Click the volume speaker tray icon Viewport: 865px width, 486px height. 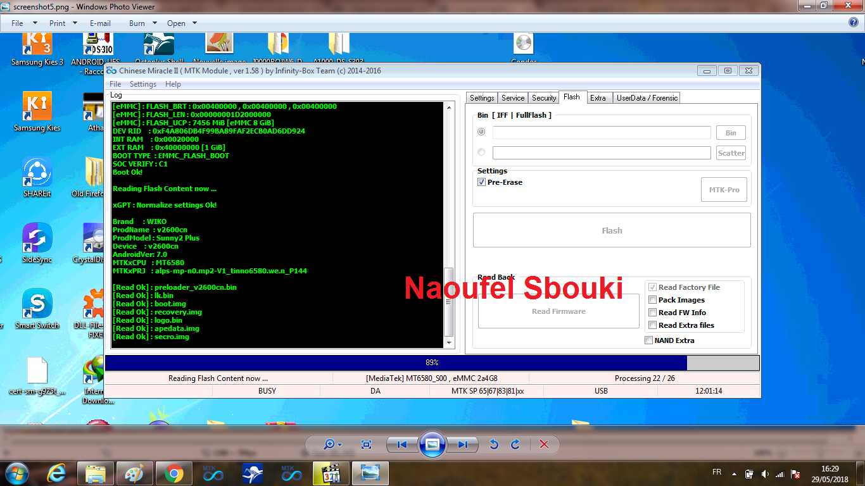coord(765,473)
